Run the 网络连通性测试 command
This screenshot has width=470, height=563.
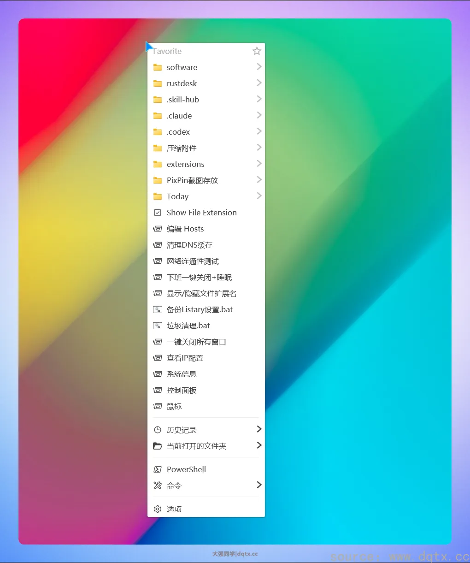(x=193, y=261)
